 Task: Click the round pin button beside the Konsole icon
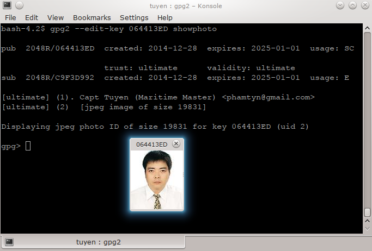pyautogui.click(x=18, y=5)
